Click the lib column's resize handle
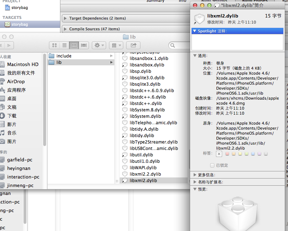 117,181
